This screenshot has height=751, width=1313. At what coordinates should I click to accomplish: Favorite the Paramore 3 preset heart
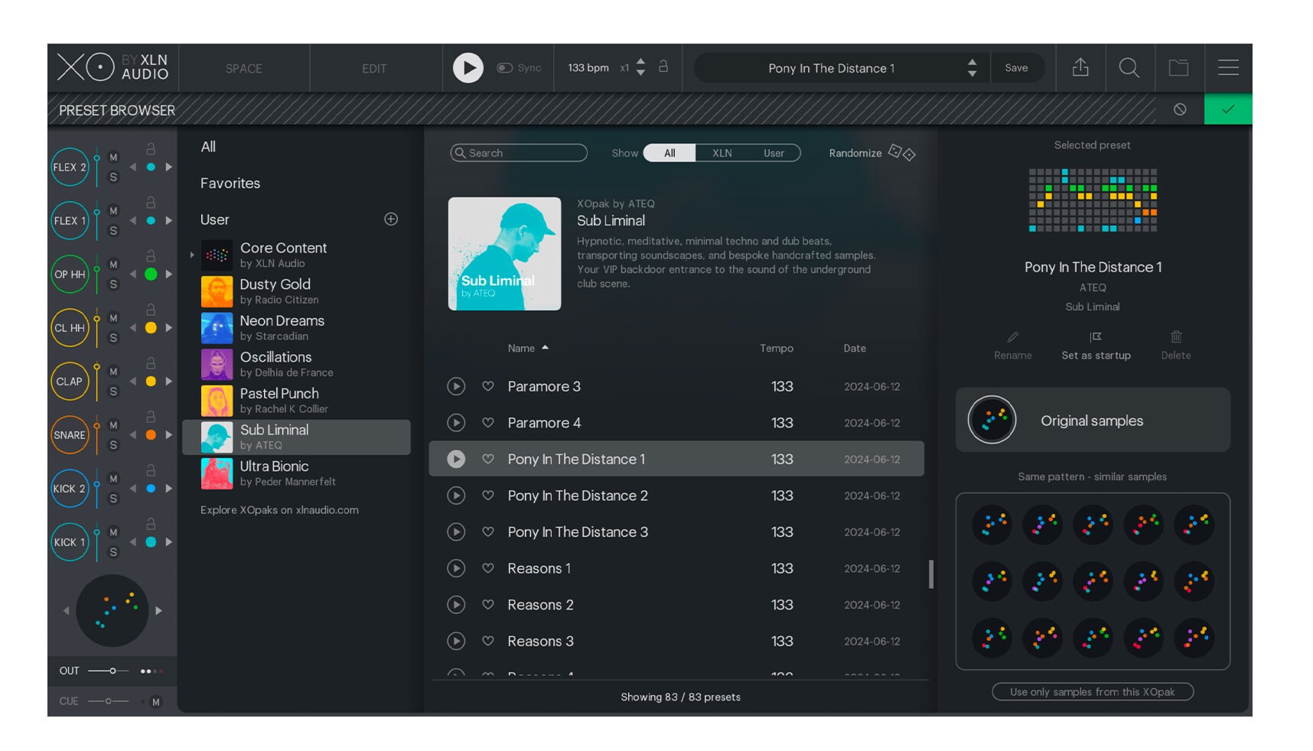coord(487,386)
